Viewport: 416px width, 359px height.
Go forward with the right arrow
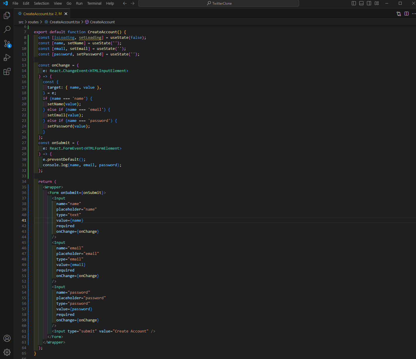(x=133, y=3)
